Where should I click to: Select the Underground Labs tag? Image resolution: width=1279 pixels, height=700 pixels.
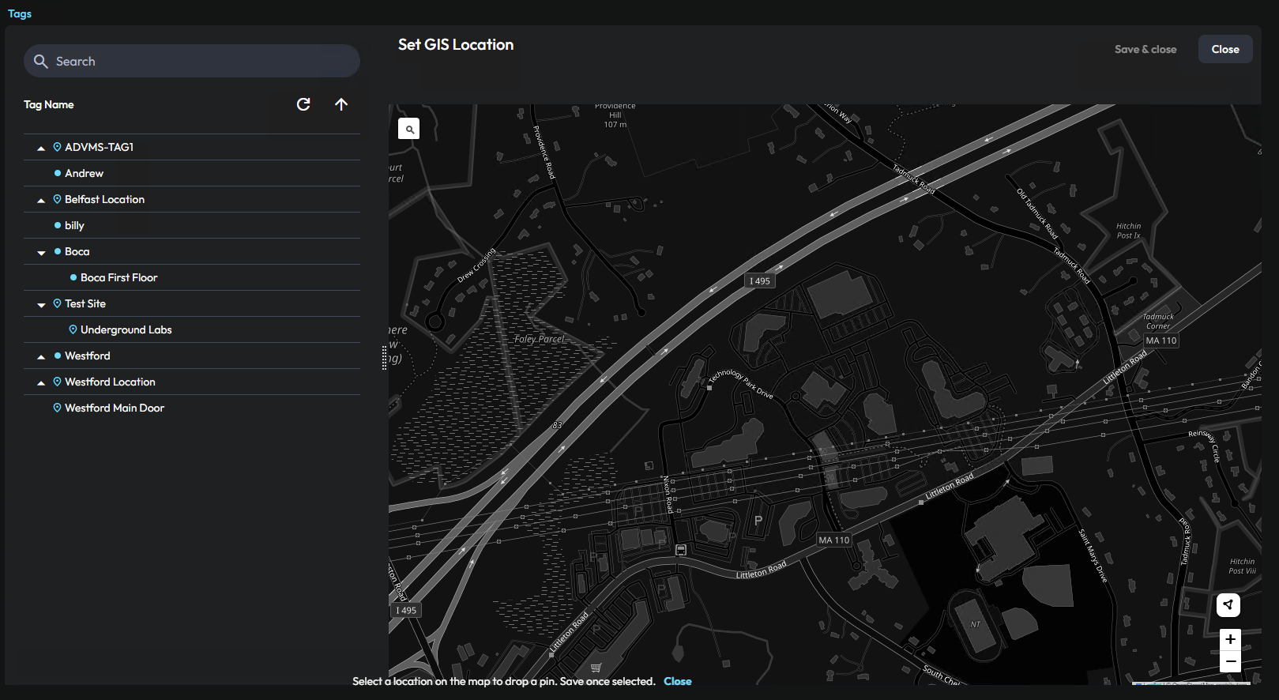point(126,329)
